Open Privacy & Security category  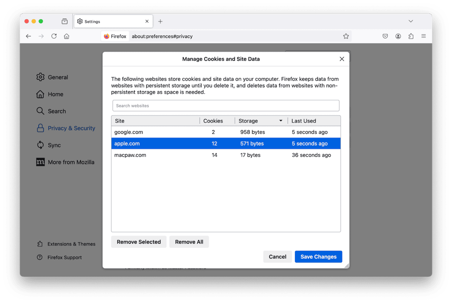[66, 128]
